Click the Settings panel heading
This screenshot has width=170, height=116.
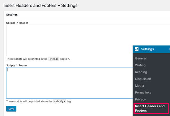pos(12,15)
